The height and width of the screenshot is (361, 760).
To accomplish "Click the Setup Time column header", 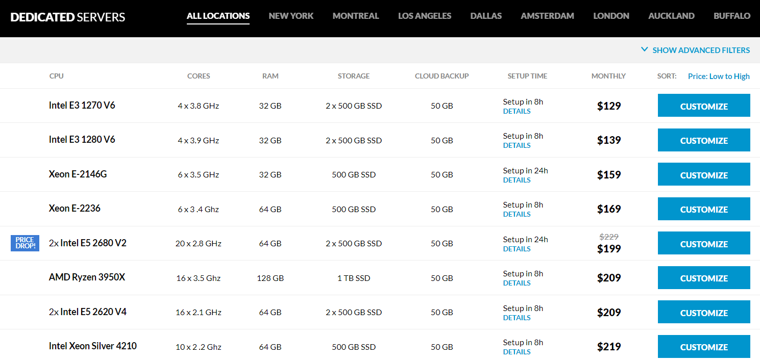I will pos(527,76).
